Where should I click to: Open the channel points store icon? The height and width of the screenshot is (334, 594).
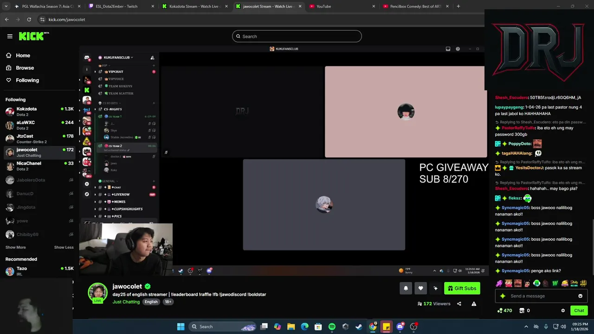522,311
